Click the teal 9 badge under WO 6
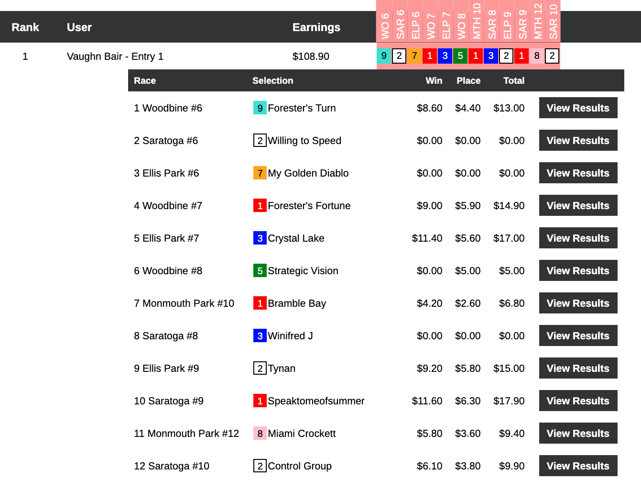Viewport: 641px width, 480px height. (384, 56)
